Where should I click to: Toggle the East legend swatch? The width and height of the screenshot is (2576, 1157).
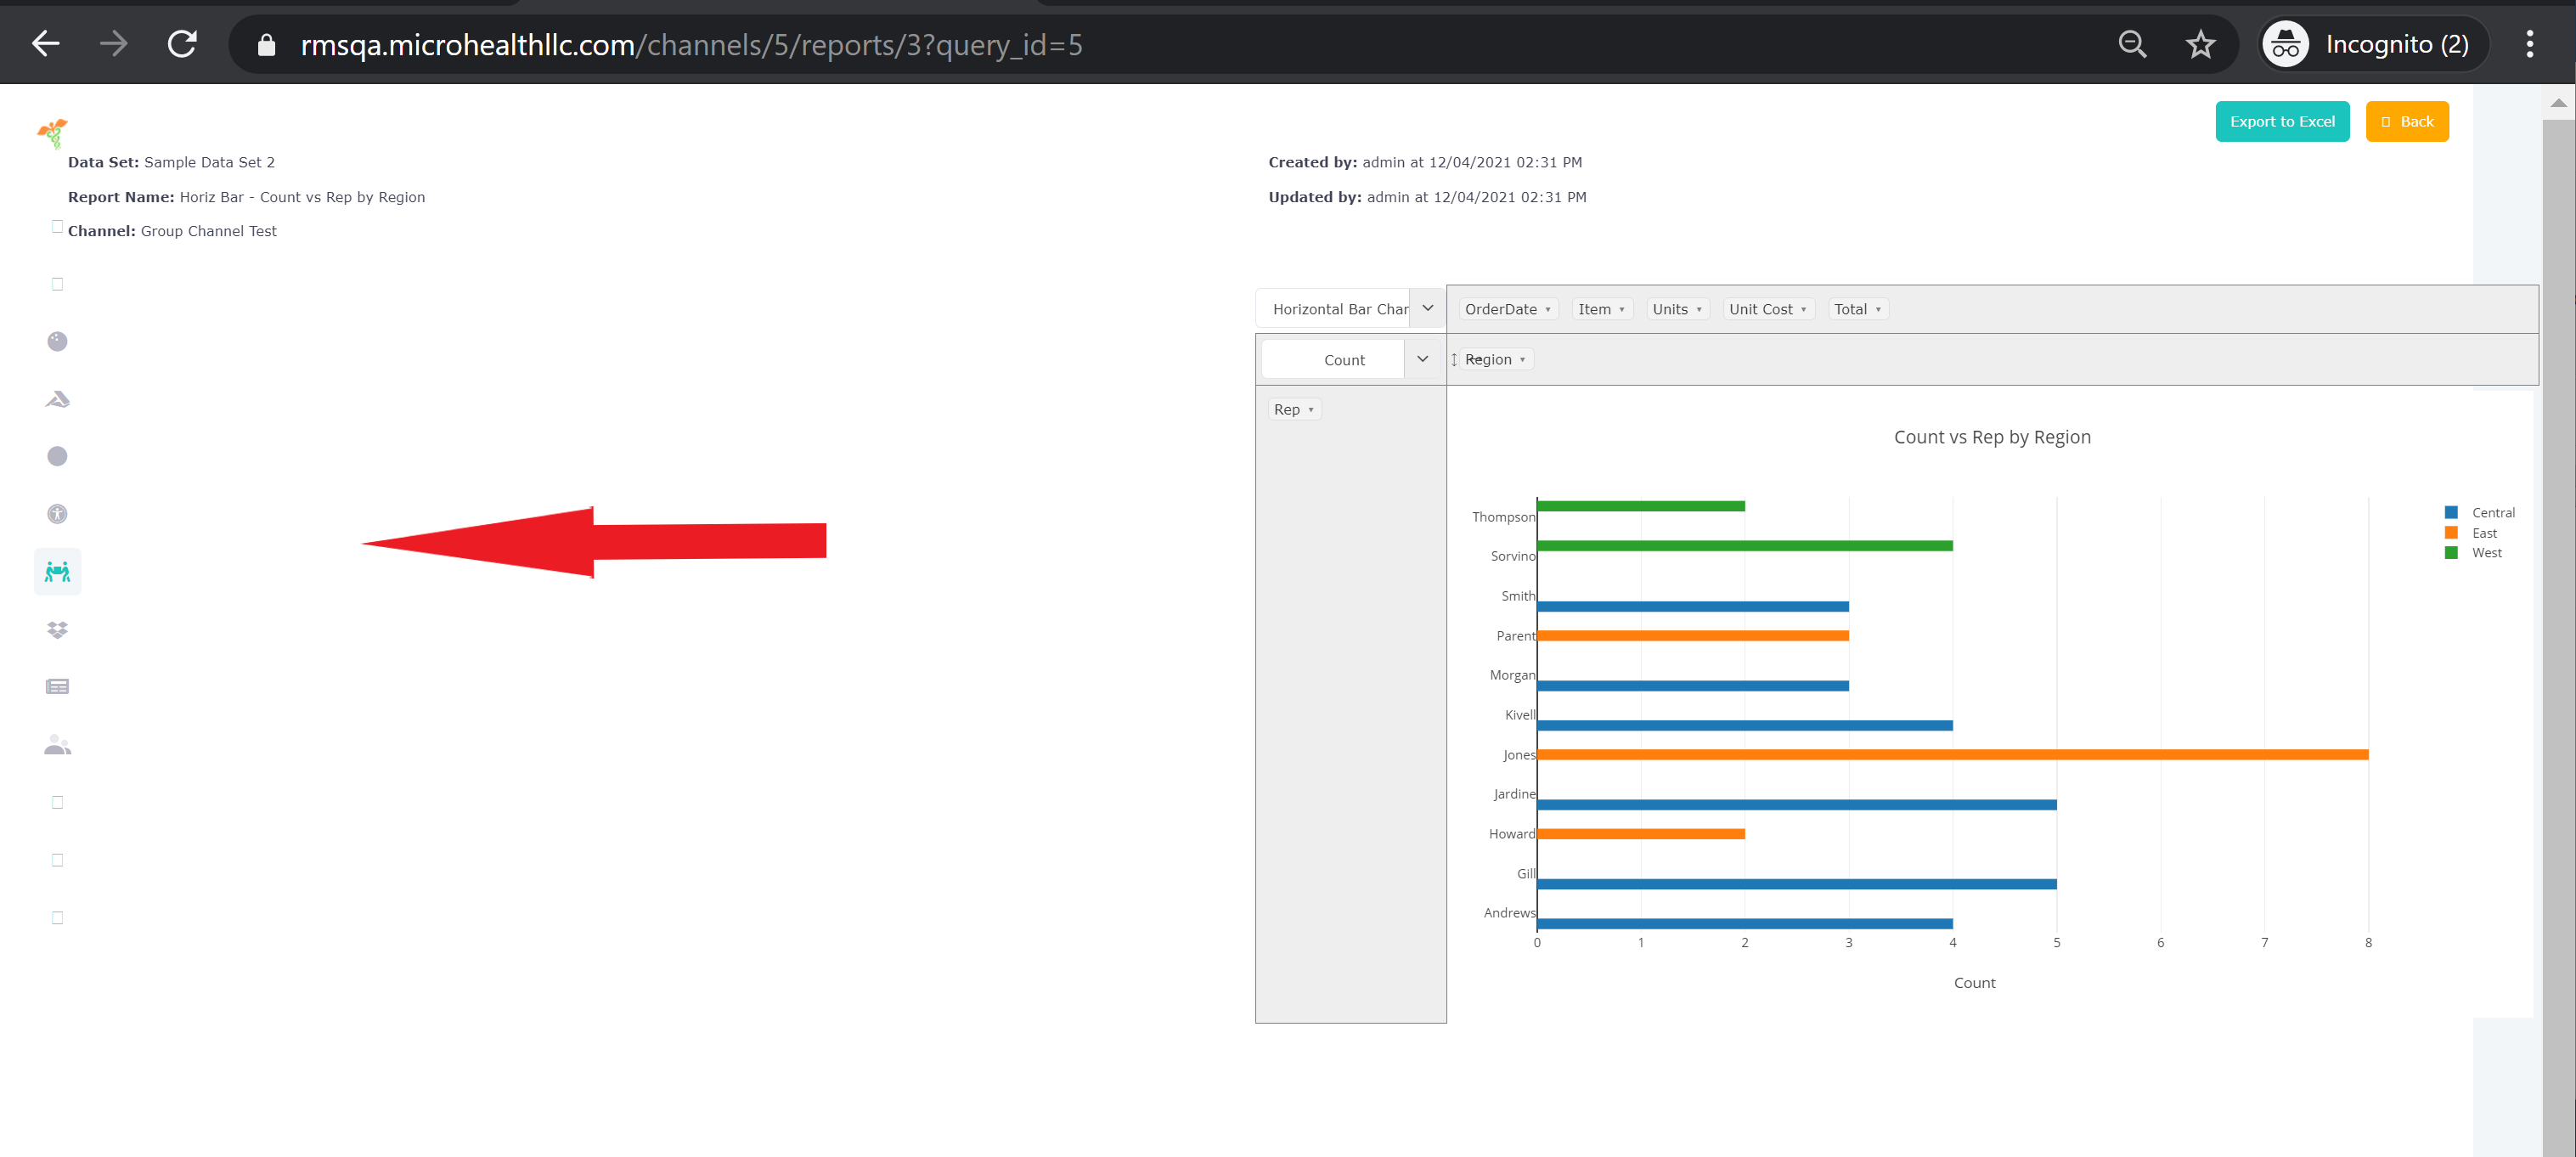coord(2451,533)
